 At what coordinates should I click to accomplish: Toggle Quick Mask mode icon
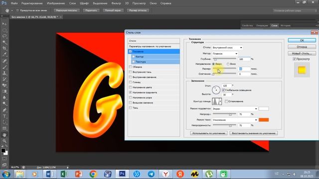coord(4,159)
